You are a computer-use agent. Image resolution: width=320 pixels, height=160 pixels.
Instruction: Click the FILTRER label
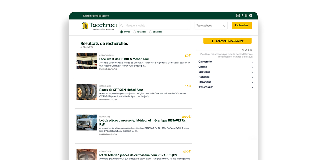pos(247,50)
